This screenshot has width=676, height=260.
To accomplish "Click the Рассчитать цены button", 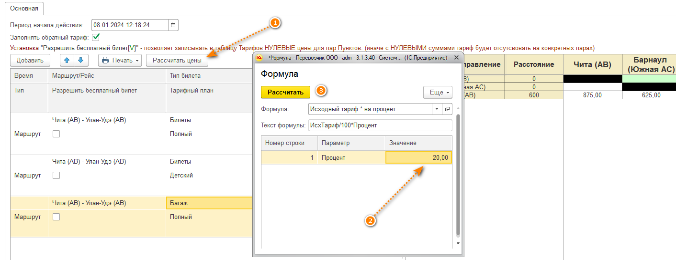I will click(177, 61).
